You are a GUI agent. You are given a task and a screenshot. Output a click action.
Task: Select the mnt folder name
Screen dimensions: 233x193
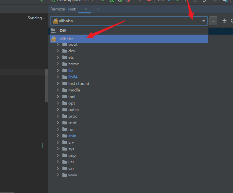[x=72, y=97]
